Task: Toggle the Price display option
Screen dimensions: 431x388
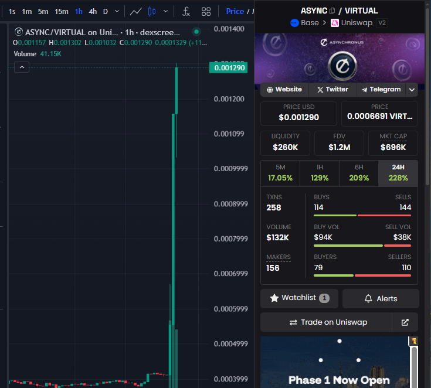Action: click(235, 11)
